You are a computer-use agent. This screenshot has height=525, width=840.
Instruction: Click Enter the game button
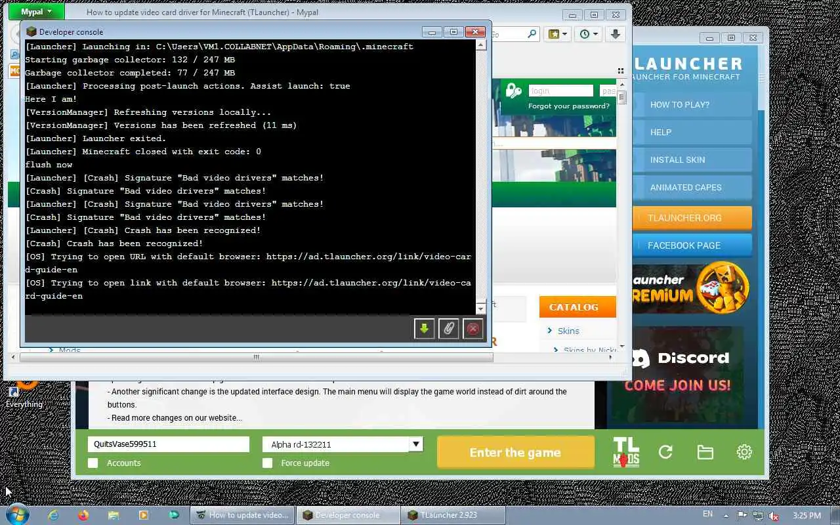pos(515,452)
